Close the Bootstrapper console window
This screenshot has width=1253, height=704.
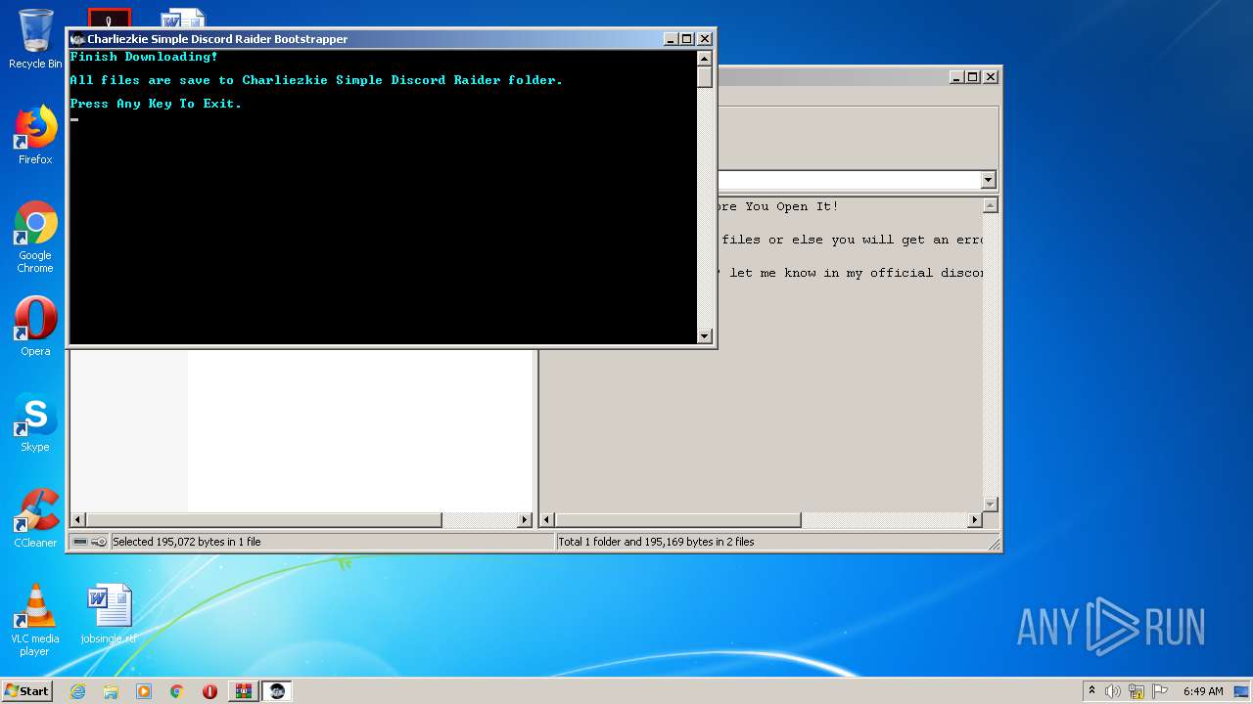coord(705,39)
